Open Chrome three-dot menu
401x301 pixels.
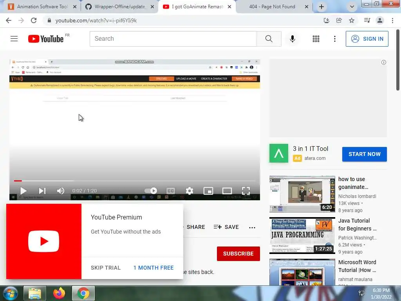tap(392, 20)
